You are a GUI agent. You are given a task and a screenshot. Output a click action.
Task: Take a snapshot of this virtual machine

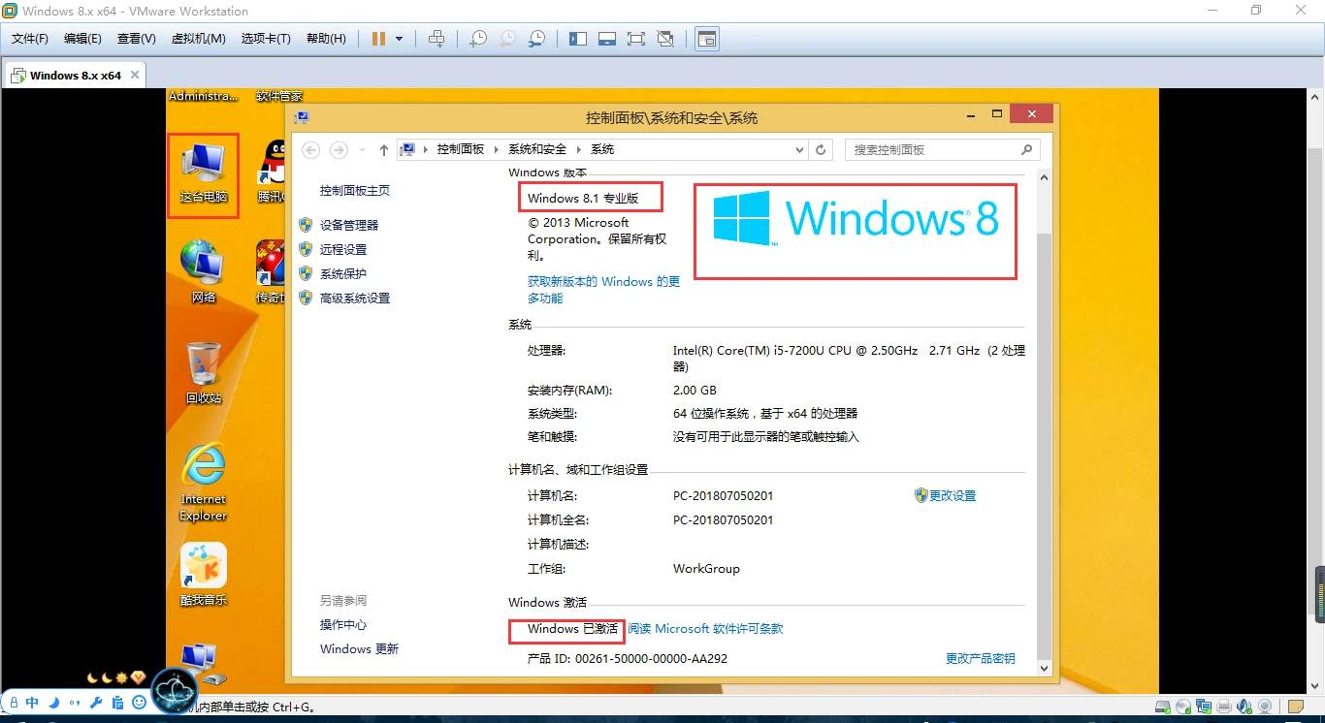tap(477, 39)
